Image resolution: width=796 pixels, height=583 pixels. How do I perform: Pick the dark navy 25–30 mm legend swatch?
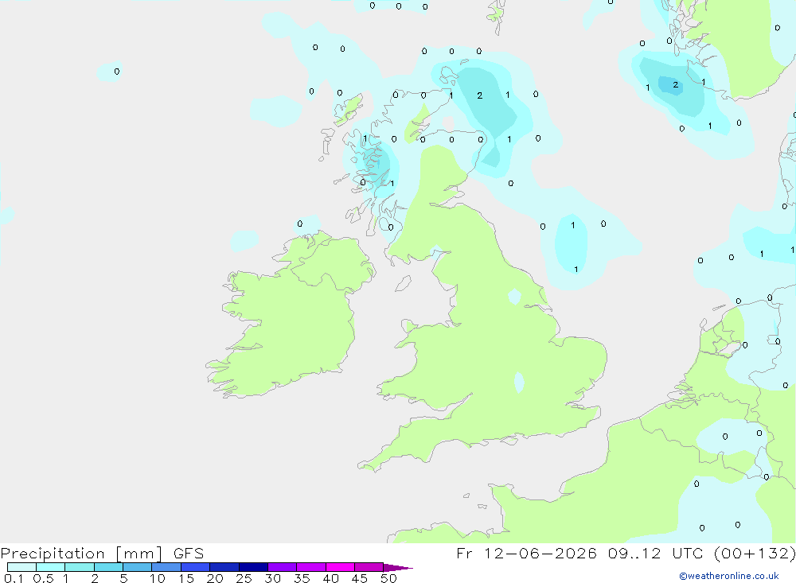[253, 567]
